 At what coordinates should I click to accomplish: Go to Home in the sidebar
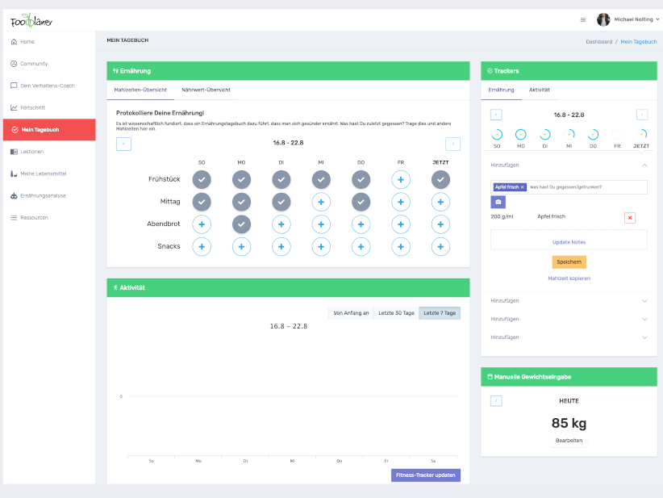click(27, 41)
